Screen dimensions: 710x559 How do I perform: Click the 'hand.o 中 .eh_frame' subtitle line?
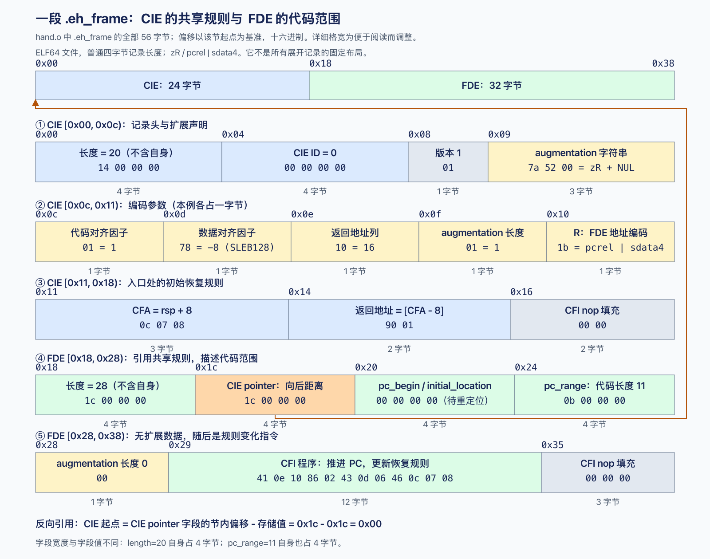pos(227,37)
